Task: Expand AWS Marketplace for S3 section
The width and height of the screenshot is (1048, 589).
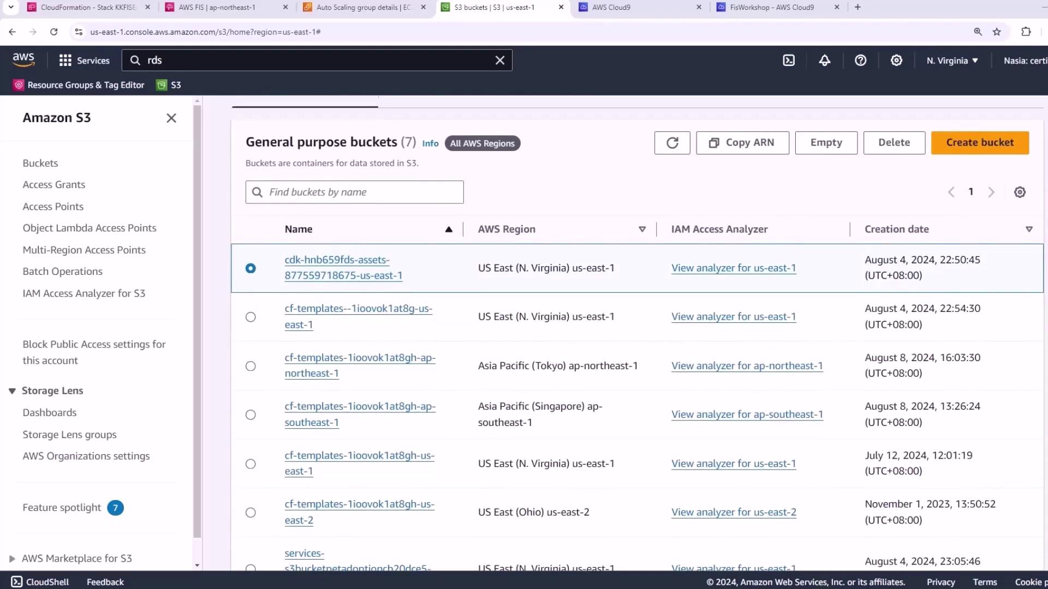Action: point(12,558)
